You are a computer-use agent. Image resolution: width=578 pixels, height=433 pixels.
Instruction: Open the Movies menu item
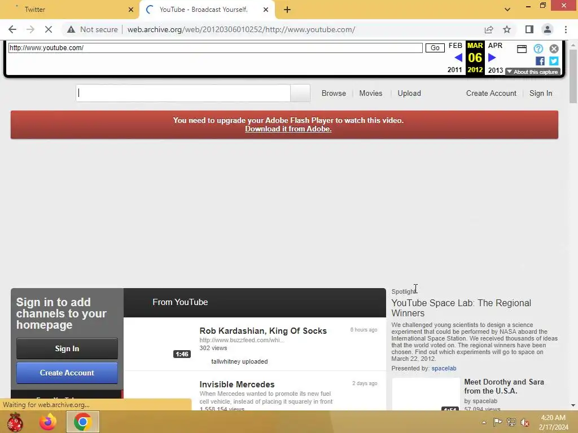[370, 93]
